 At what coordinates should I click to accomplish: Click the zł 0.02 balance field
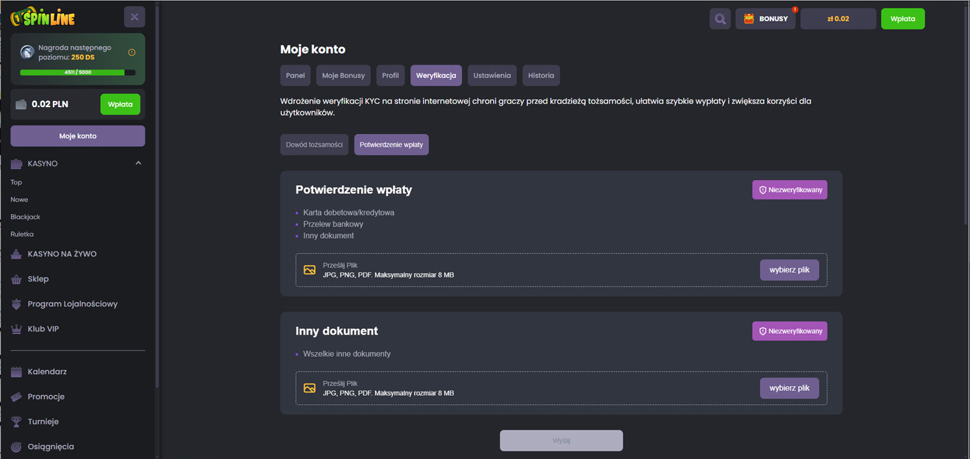click(838, 19)
